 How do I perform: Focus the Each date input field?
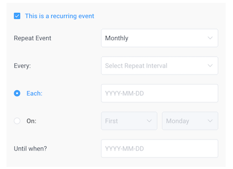[x=159, y=93]
